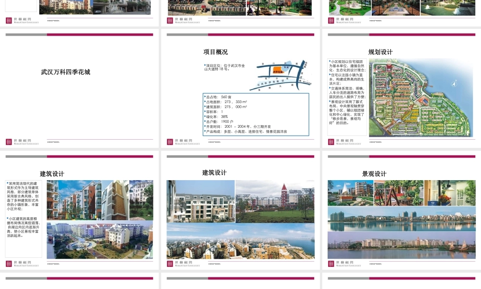Click the 世联顾问 logo on 规划设计 slide
481x289 pixels.
344,142
